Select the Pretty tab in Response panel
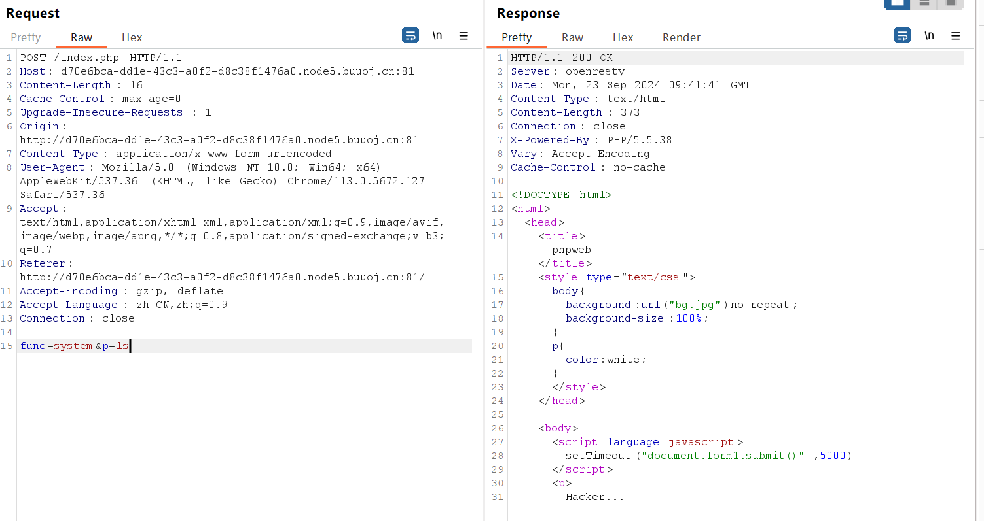This screenshot has width=984, height=521. 517,37
